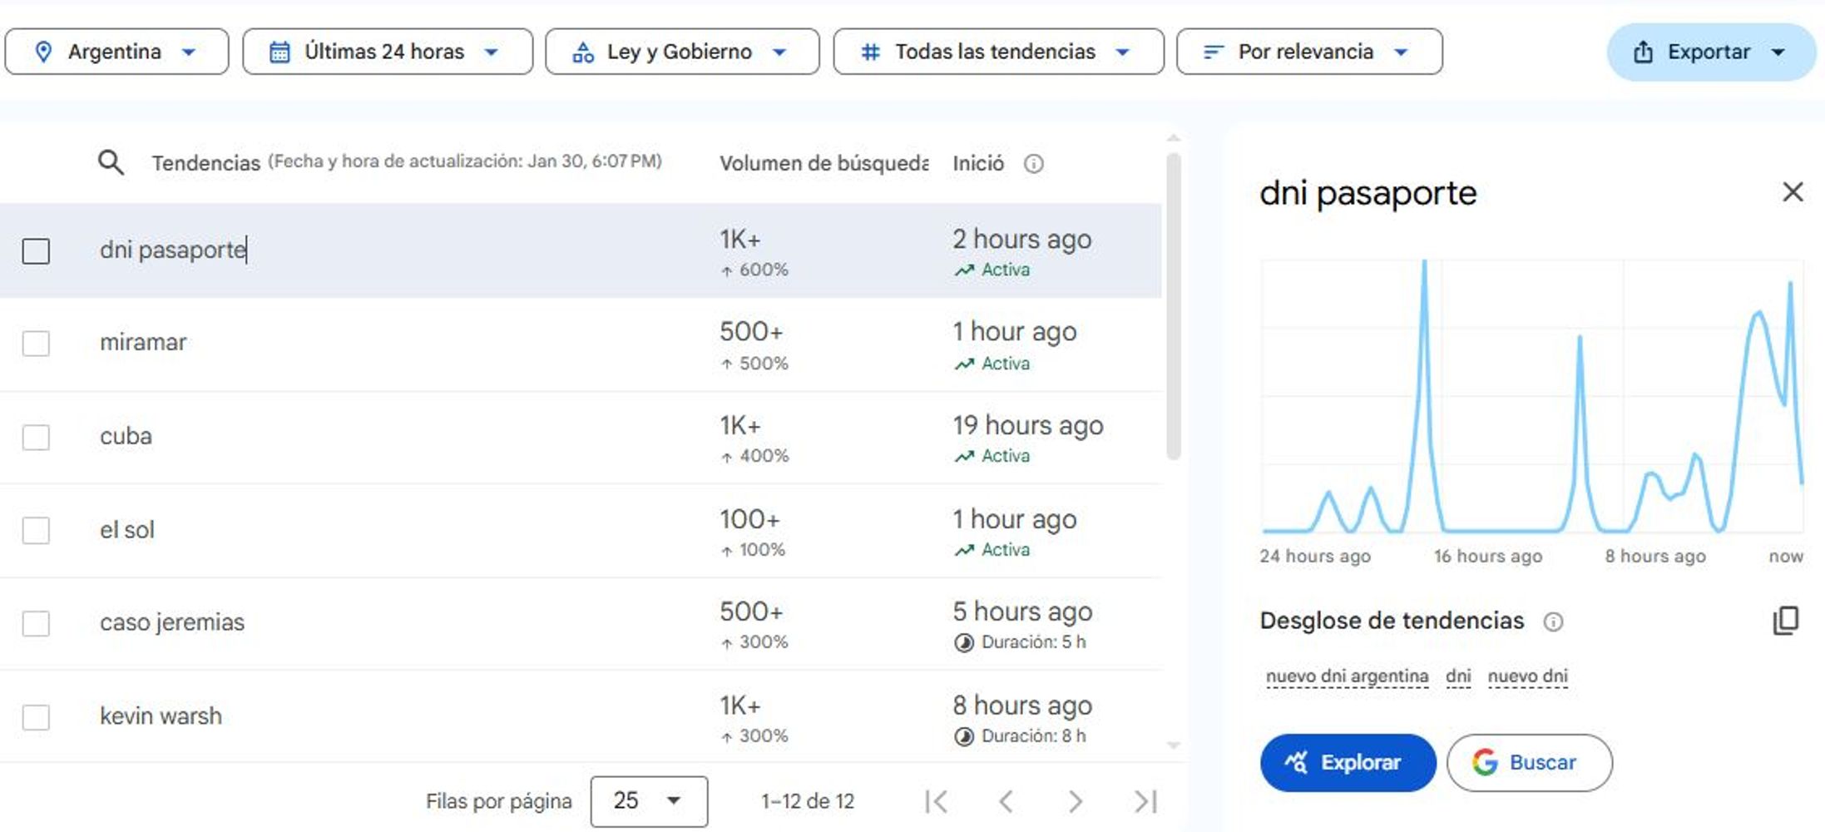Go to the next page arrow
The height and width of the screenshot is (832, 1825).
(1075, 801)
